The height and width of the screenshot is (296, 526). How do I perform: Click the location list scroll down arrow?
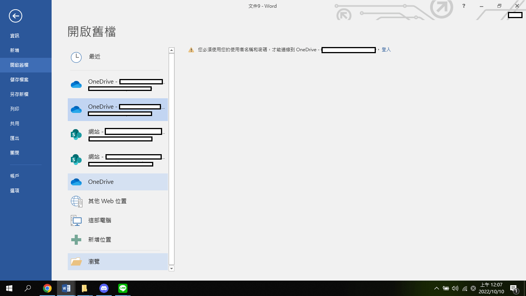click(x=172, y=268)
